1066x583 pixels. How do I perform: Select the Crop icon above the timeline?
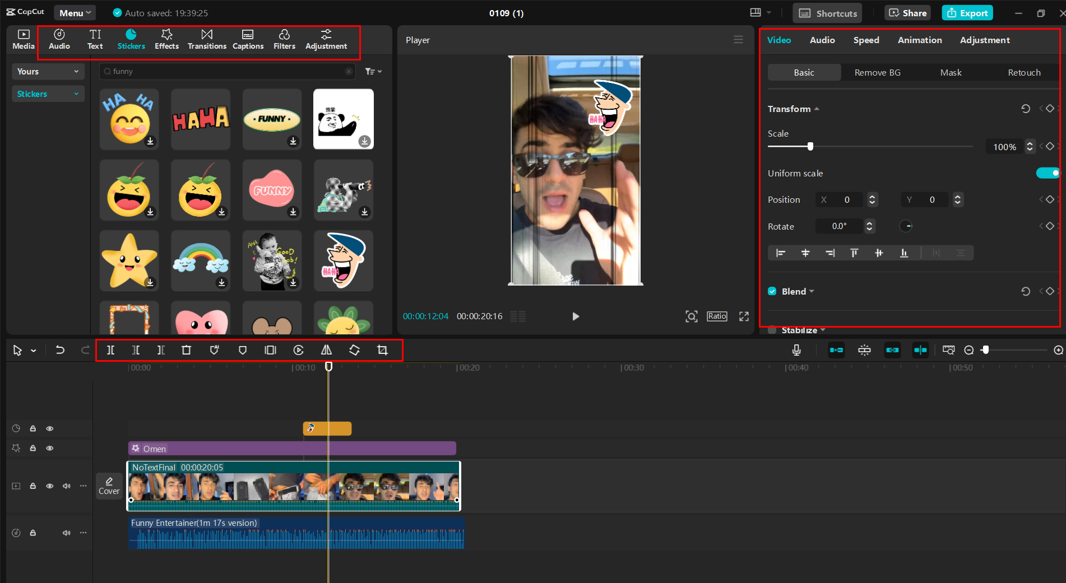382,350
